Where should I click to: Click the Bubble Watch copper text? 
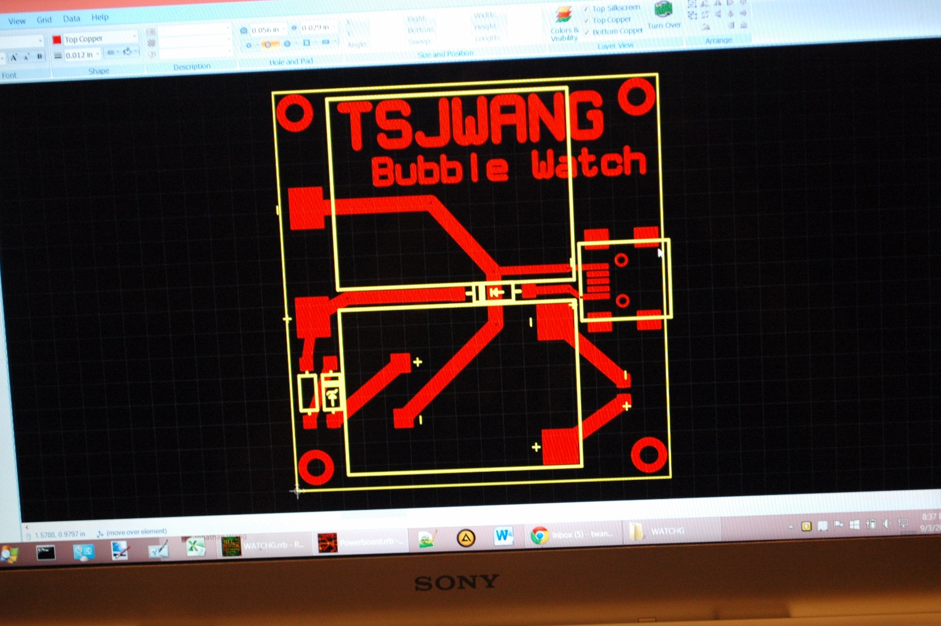point(509,166)
